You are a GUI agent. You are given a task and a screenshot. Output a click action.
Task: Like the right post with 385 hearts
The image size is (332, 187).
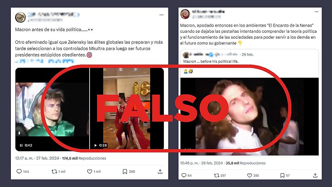pos(249,175)
